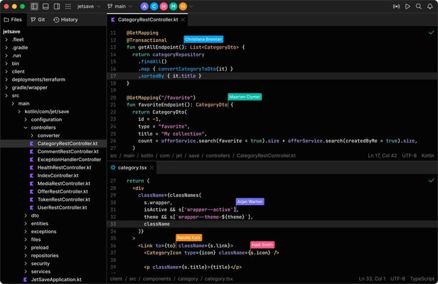Open the tools grid menu icon

tap(68, 7)
